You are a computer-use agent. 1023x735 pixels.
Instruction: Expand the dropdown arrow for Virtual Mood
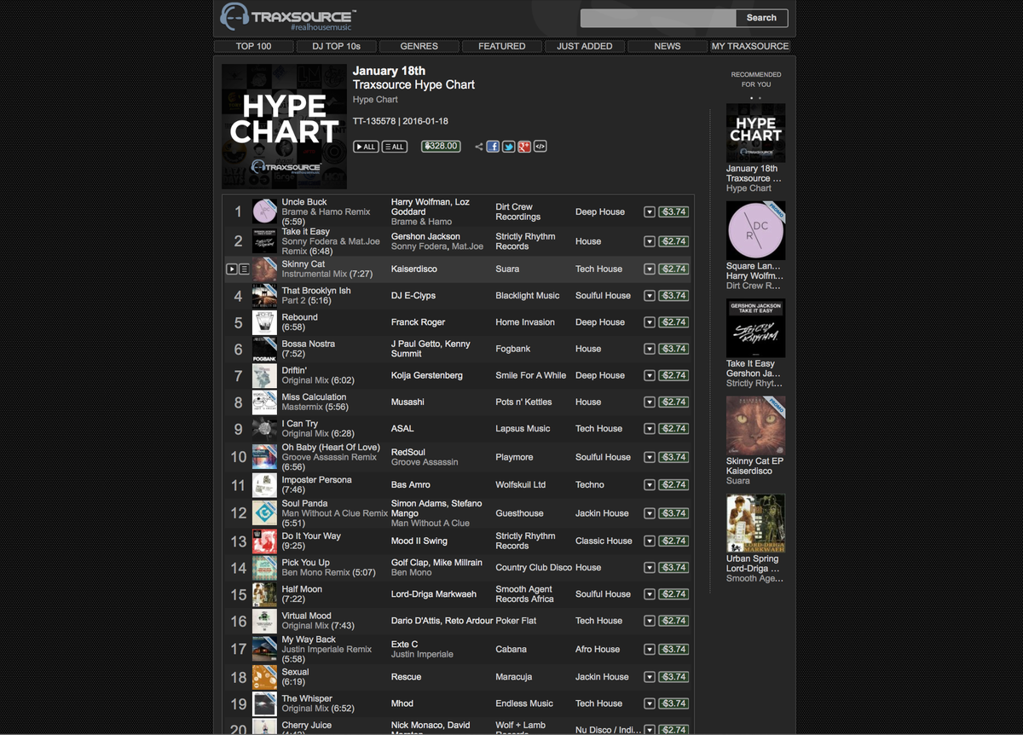point(649,621)
